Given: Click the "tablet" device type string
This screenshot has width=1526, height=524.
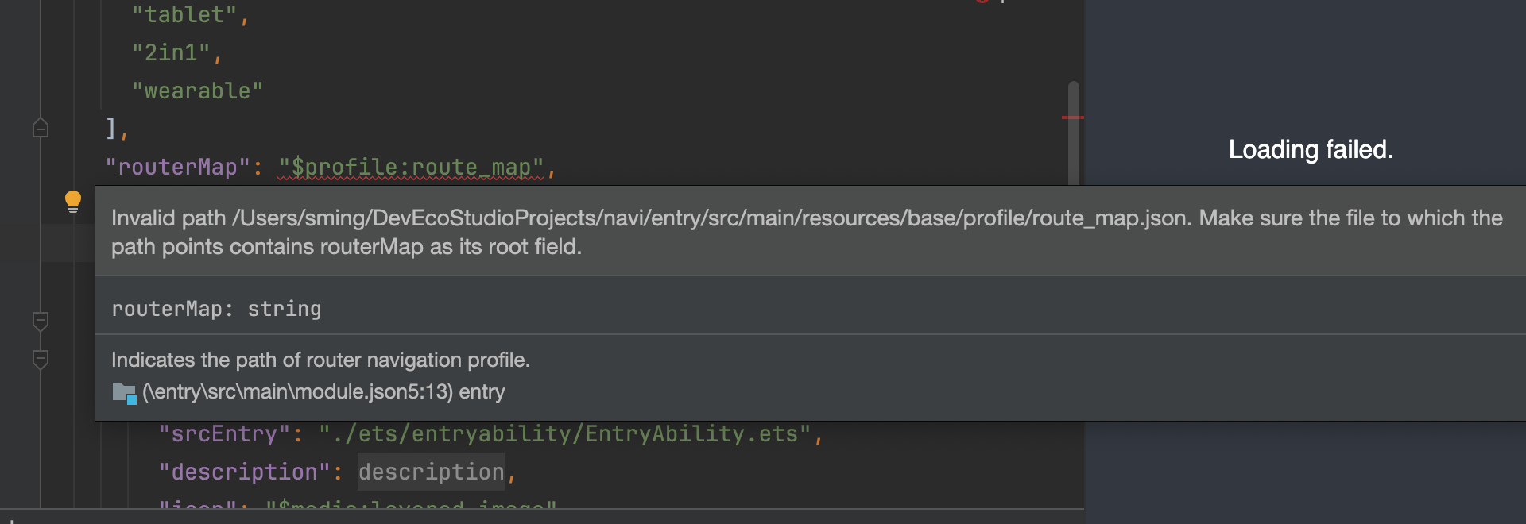Looking at the screenshot, I should (x=184, y=15).
